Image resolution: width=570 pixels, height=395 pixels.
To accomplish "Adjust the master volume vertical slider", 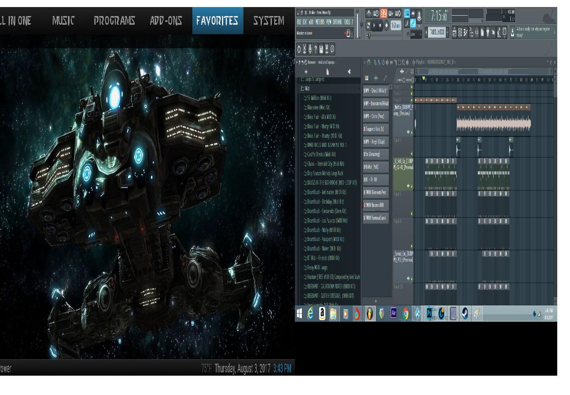I will coord(357,24).
